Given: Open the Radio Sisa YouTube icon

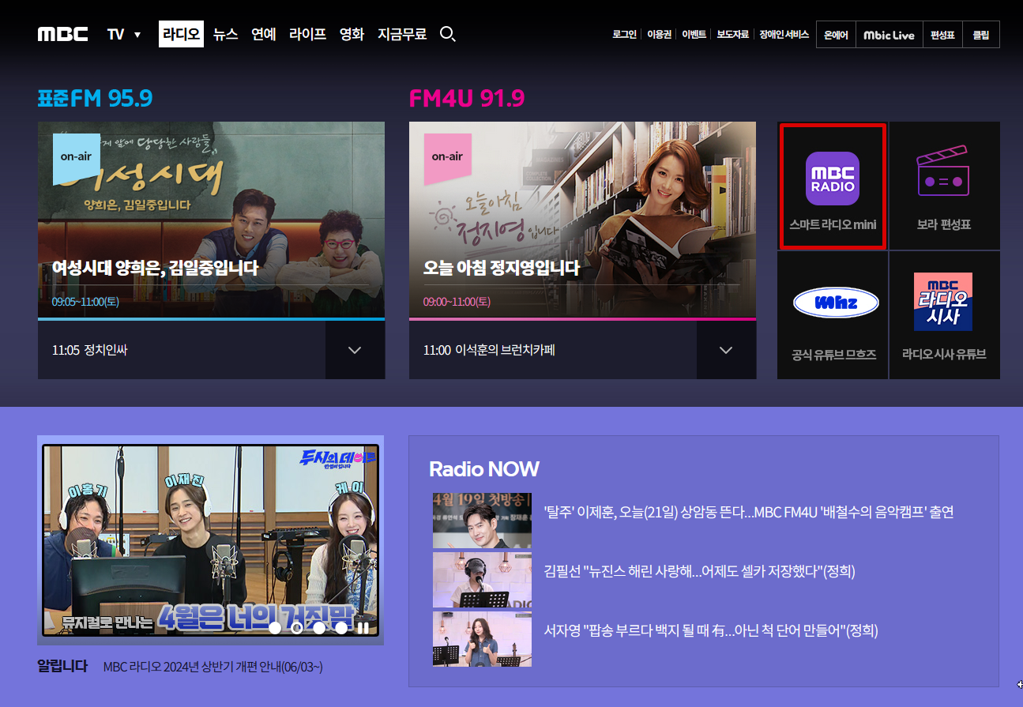Looking at the screenshot, I should click(x=943, y=302).
